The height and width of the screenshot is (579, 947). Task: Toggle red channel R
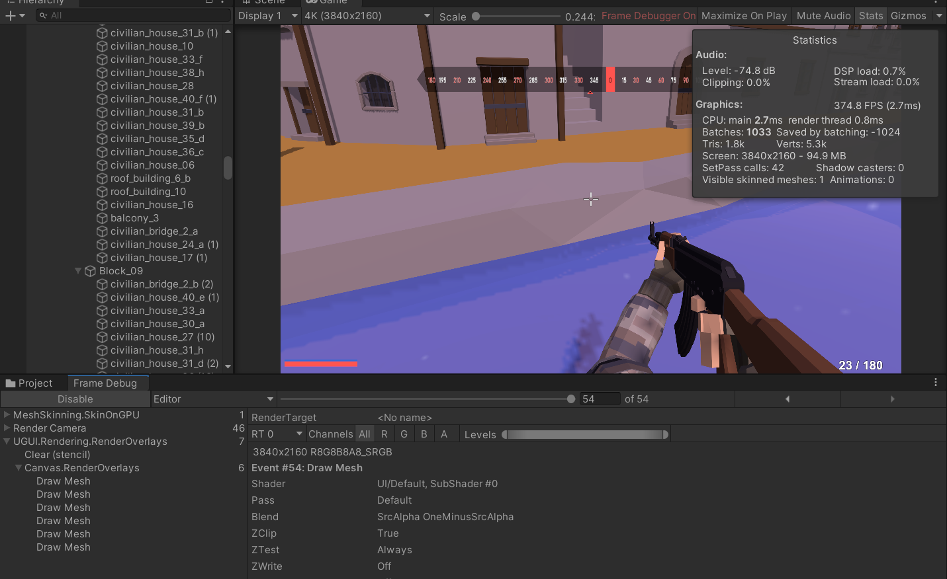click(x=384, y=434)
